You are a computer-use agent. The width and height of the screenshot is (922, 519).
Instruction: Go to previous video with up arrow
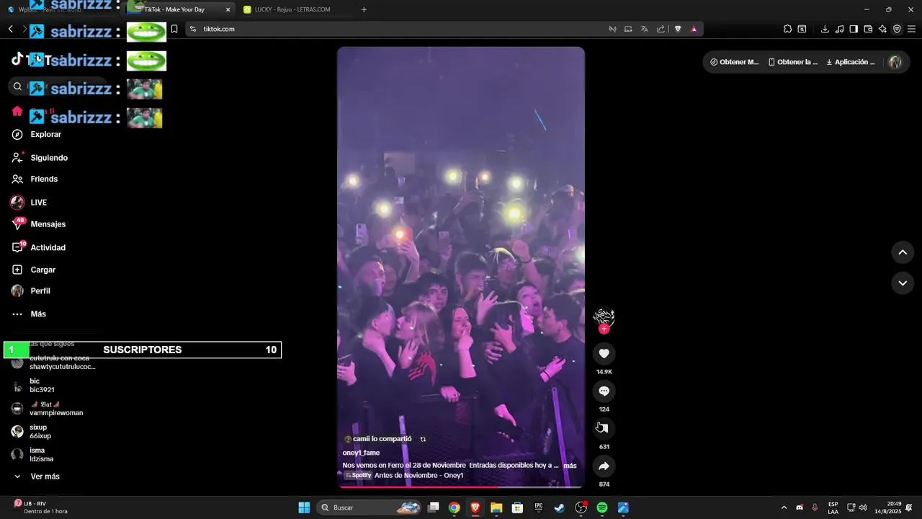tap(903, 252)
